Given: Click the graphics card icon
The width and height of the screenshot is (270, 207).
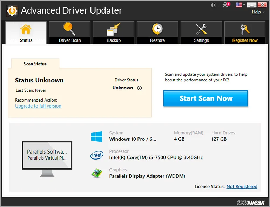Looking at the screenshot, I should [x=96, y=173].
